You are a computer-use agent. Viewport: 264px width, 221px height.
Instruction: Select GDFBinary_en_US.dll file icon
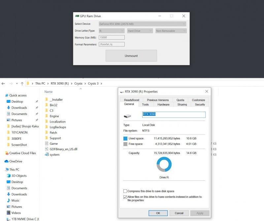click(47, 149)
